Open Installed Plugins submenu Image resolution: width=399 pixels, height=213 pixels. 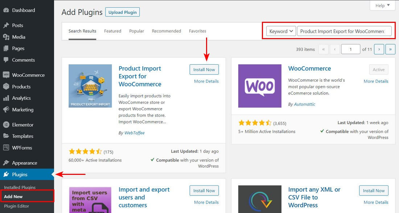20,187
